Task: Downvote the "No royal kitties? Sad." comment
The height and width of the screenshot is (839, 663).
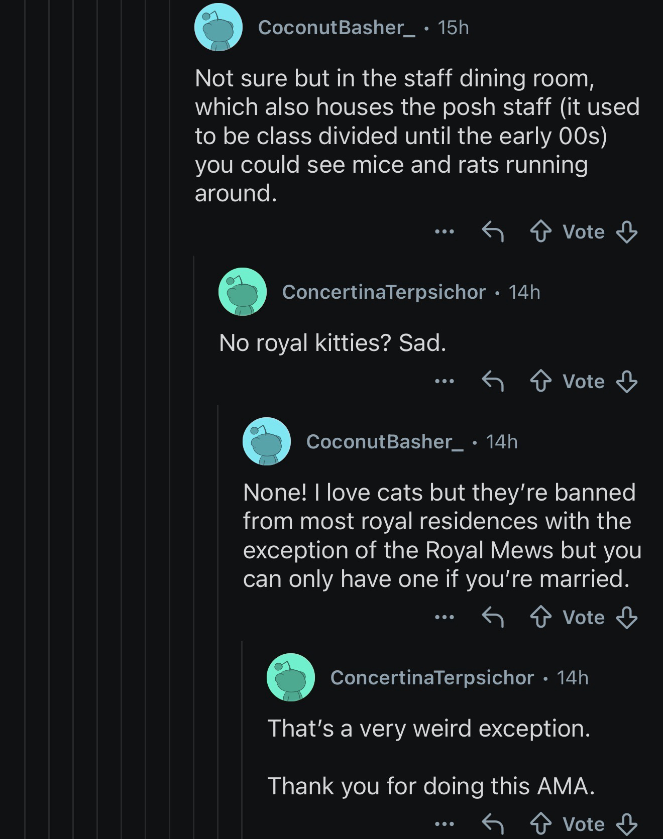Action: 626,382
